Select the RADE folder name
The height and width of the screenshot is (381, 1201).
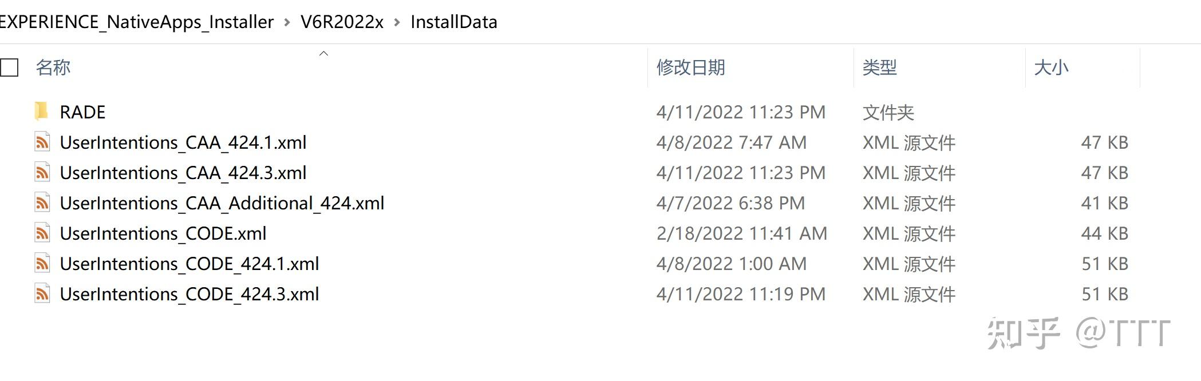pos(82,112)
